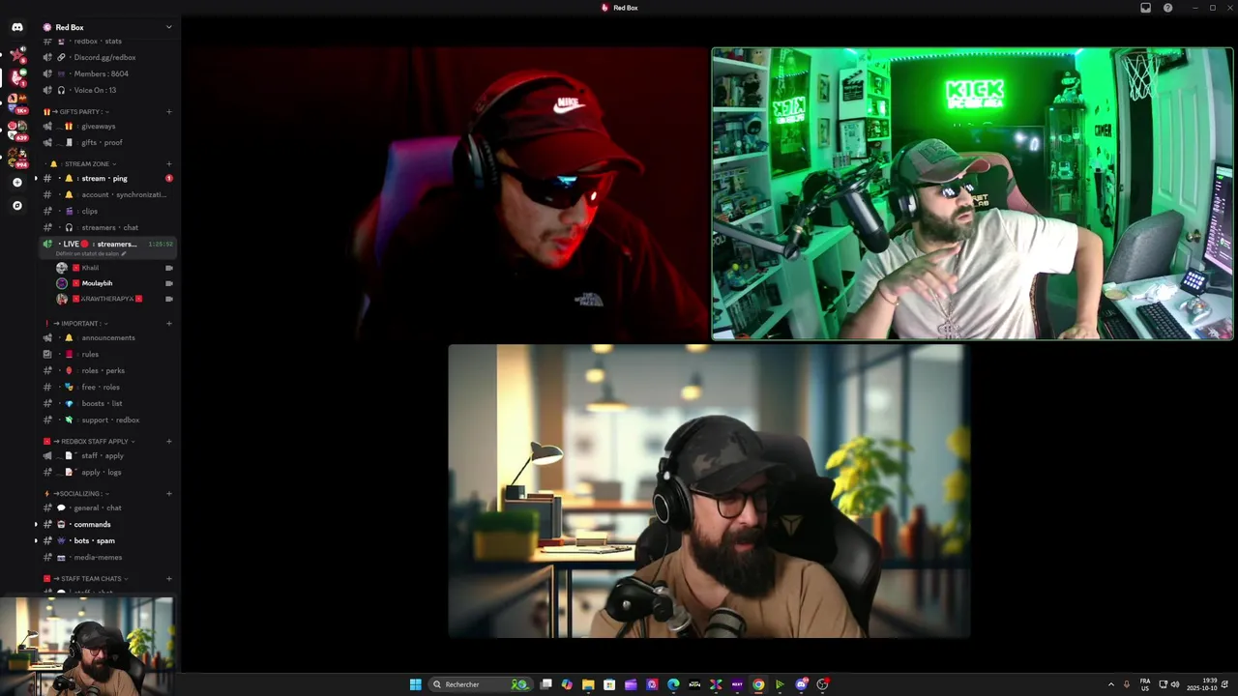Open the server with the 1K+ badge
Image resolution: width=1238 pixels, height=696 pixels.
pos(17,102)
